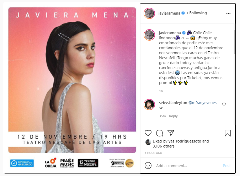Screen dimensions: 240x176
Task: Click the comments panel scrollbar
Action: [x=235, y=42]
